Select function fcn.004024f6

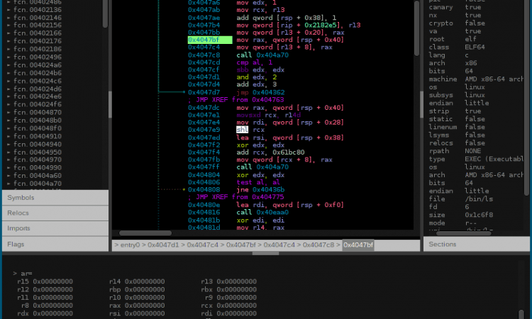click(38, 104)
